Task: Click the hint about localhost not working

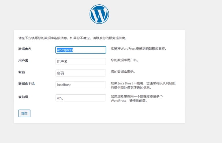Action: pyautogui.click(x=143, y=85)
